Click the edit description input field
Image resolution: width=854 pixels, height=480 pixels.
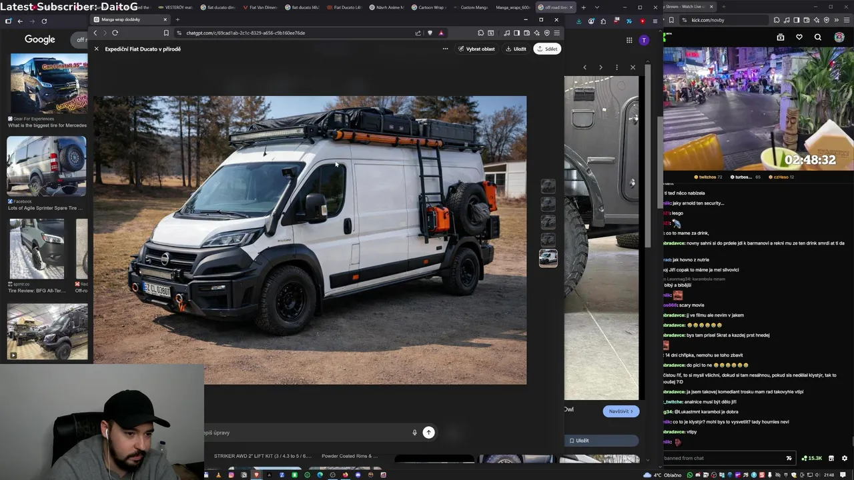click(x=307, y=433)
